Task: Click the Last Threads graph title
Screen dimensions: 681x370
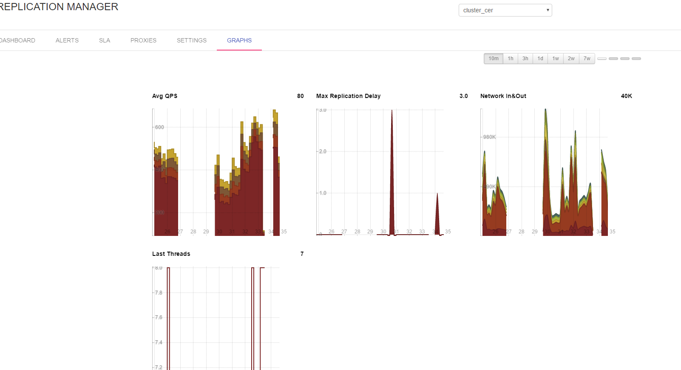Action: [171, 254]
